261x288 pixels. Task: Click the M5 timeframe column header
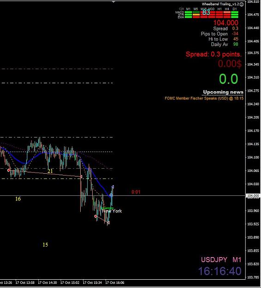tap(196, 9)
